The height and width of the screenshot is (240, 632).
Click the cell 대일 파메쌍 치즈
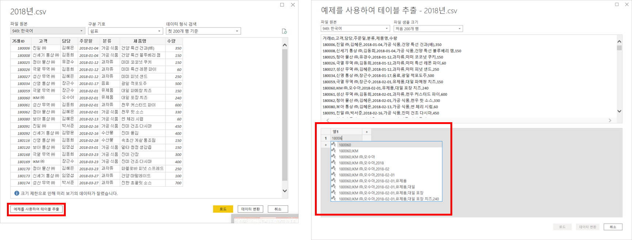142,90
